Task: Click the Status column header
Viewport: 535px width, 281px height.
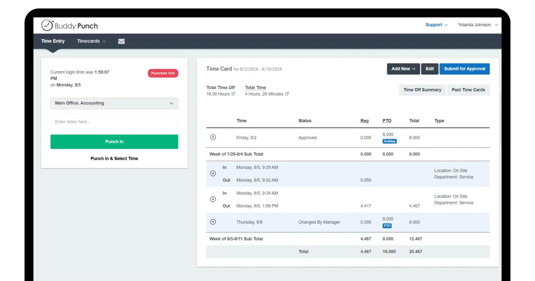Action: pos(305,121)
